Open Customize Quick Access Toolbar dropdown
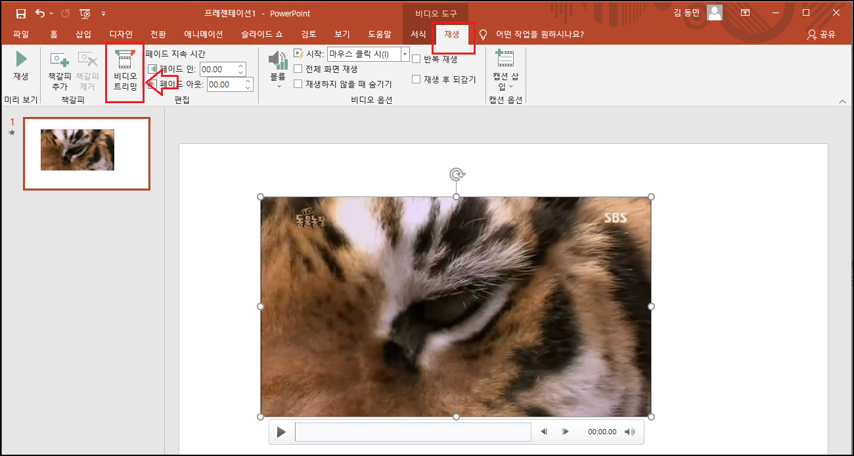The image size is (854, 456). [103, 13]
